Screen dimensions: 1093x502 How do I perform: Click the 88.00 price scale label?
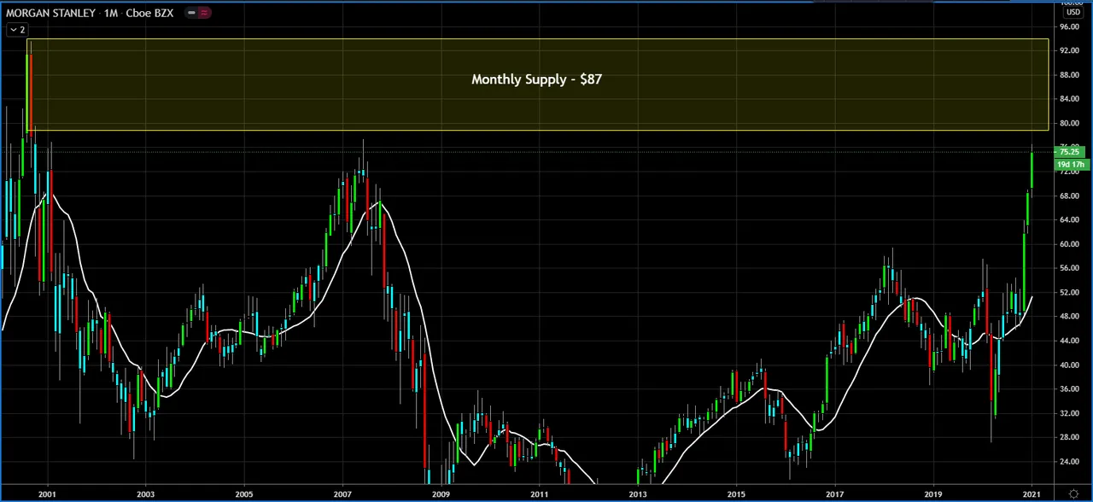(1069, 75)
